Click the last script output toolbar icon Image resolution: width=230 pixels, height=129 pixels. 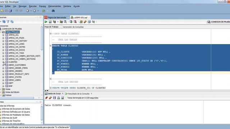tap(63, 98)
